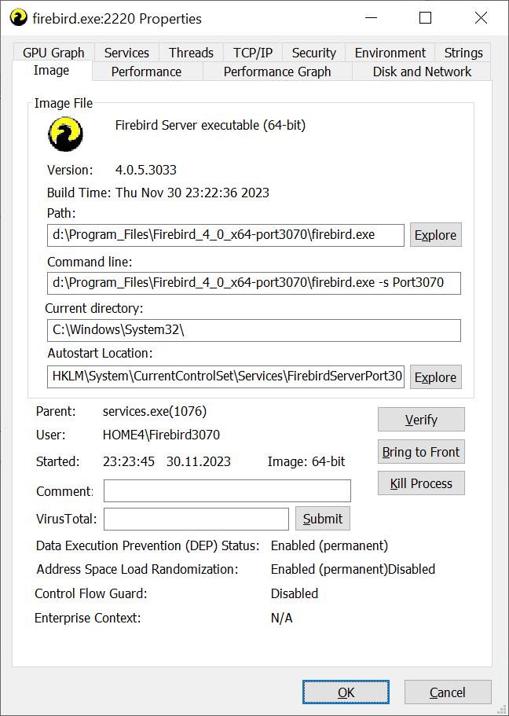Click into the Comment input box
Viewport: 509px width, 716px height.
[x=227, y=491]
